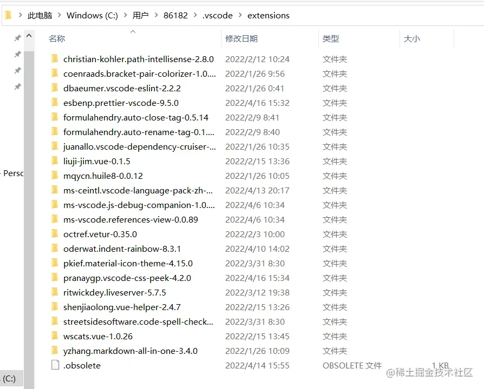Navigate to .vscode breadcrumb
The width and height of the screenshot is (484, 389).
pos(218,15)
